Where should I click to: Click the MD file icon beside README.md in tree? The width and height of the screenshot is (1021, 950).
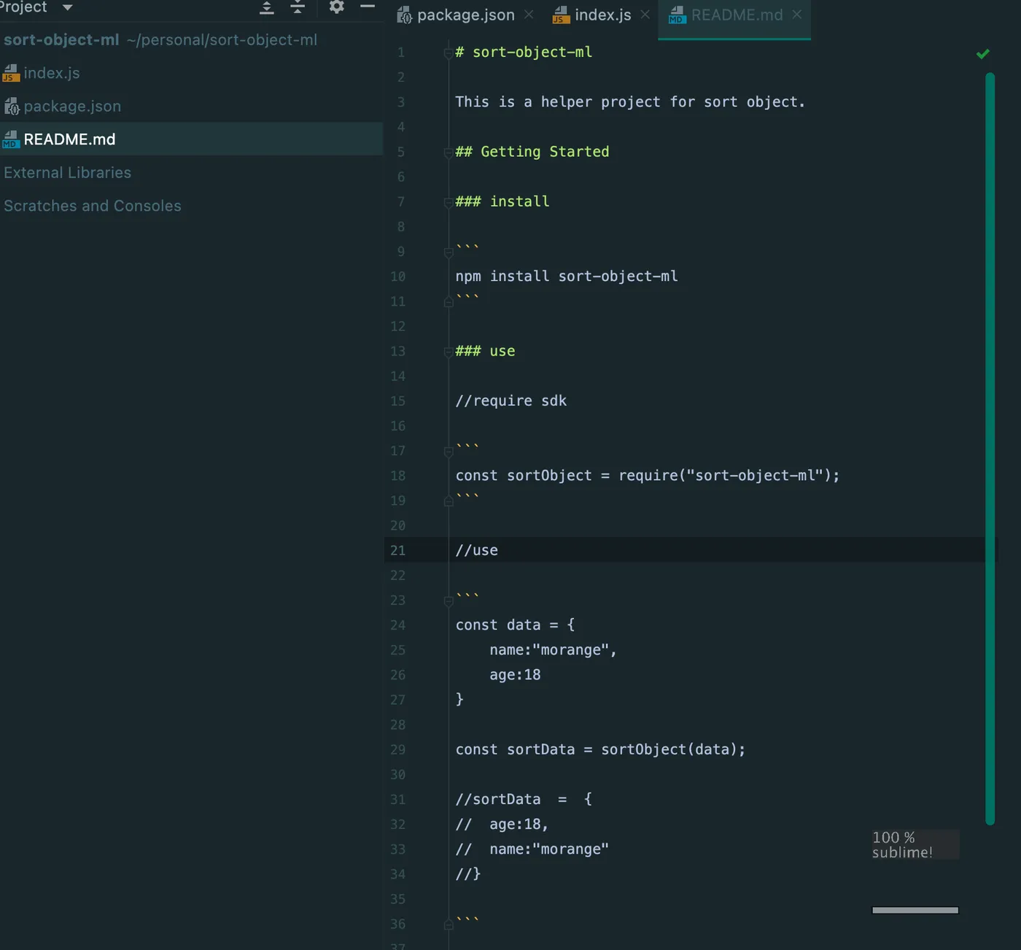[10, 139]
